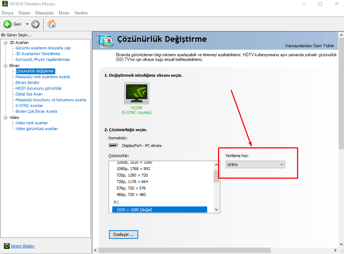Click the Çözünürlük Değiştirme header icon
This screenshot has width=344, height=254.
(x=105, y=41)
